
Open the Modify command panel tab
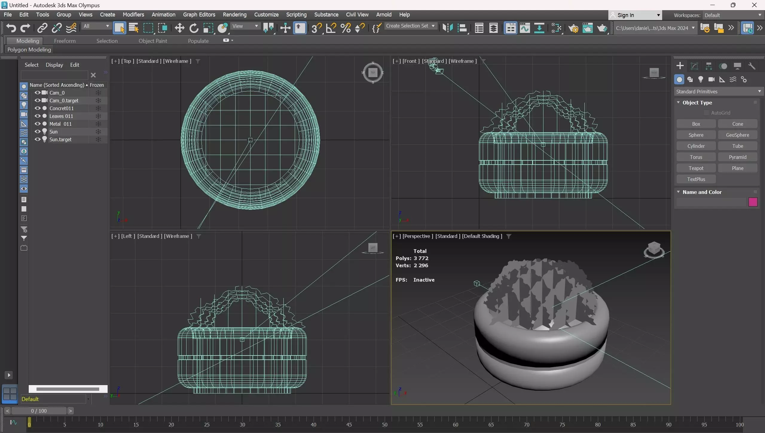694,66
